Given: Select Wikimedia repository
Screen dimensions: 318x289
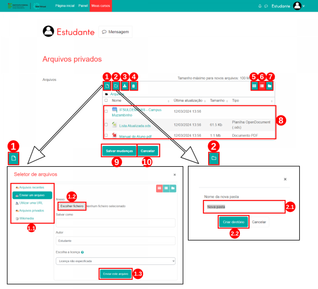Looking at the screenshot, I should click(x=26, y=218).
